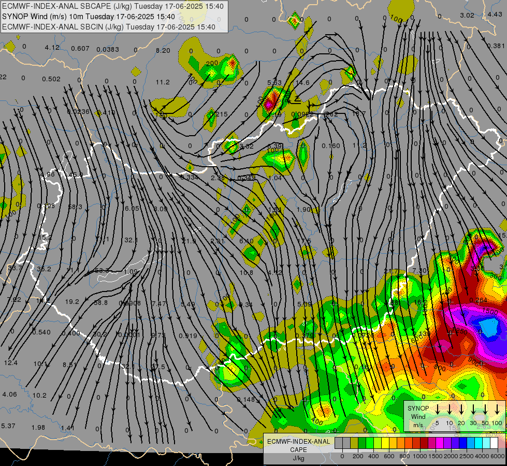The image size is (507, 466).
Task: Click the legend scale value 2500
Action: click(x=467, y=456)
